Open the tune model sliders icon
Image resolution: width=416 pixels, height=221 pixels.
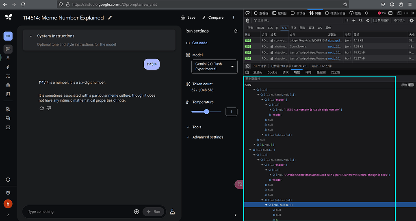click(8, 76)
